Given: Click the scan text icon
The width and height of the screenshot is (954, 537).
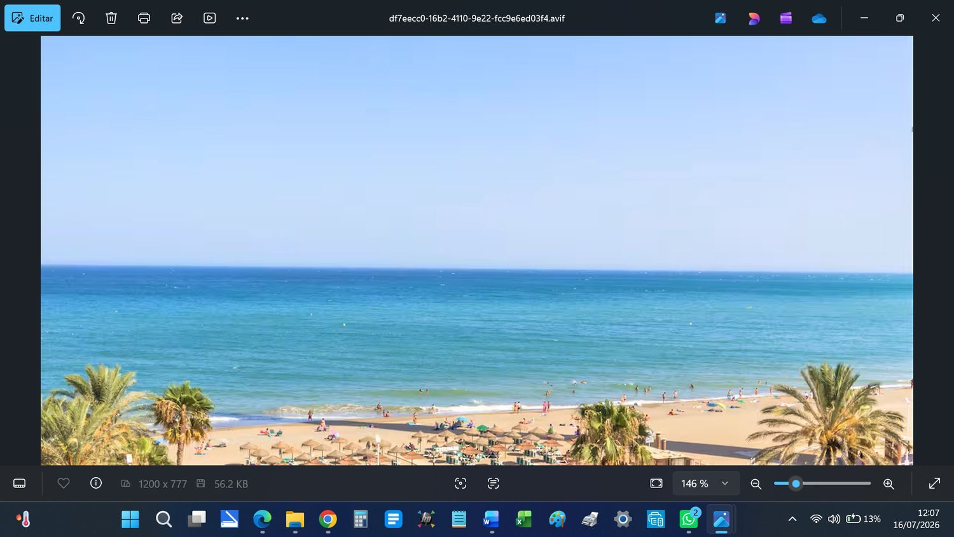Looking at the screenshot, I should pyautogui.click(x=493, y=484).
